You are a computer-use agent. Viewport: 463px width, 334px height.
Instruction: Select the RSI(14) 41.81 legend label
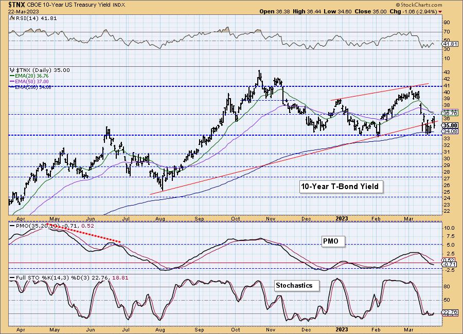click(x=35, y=18)
